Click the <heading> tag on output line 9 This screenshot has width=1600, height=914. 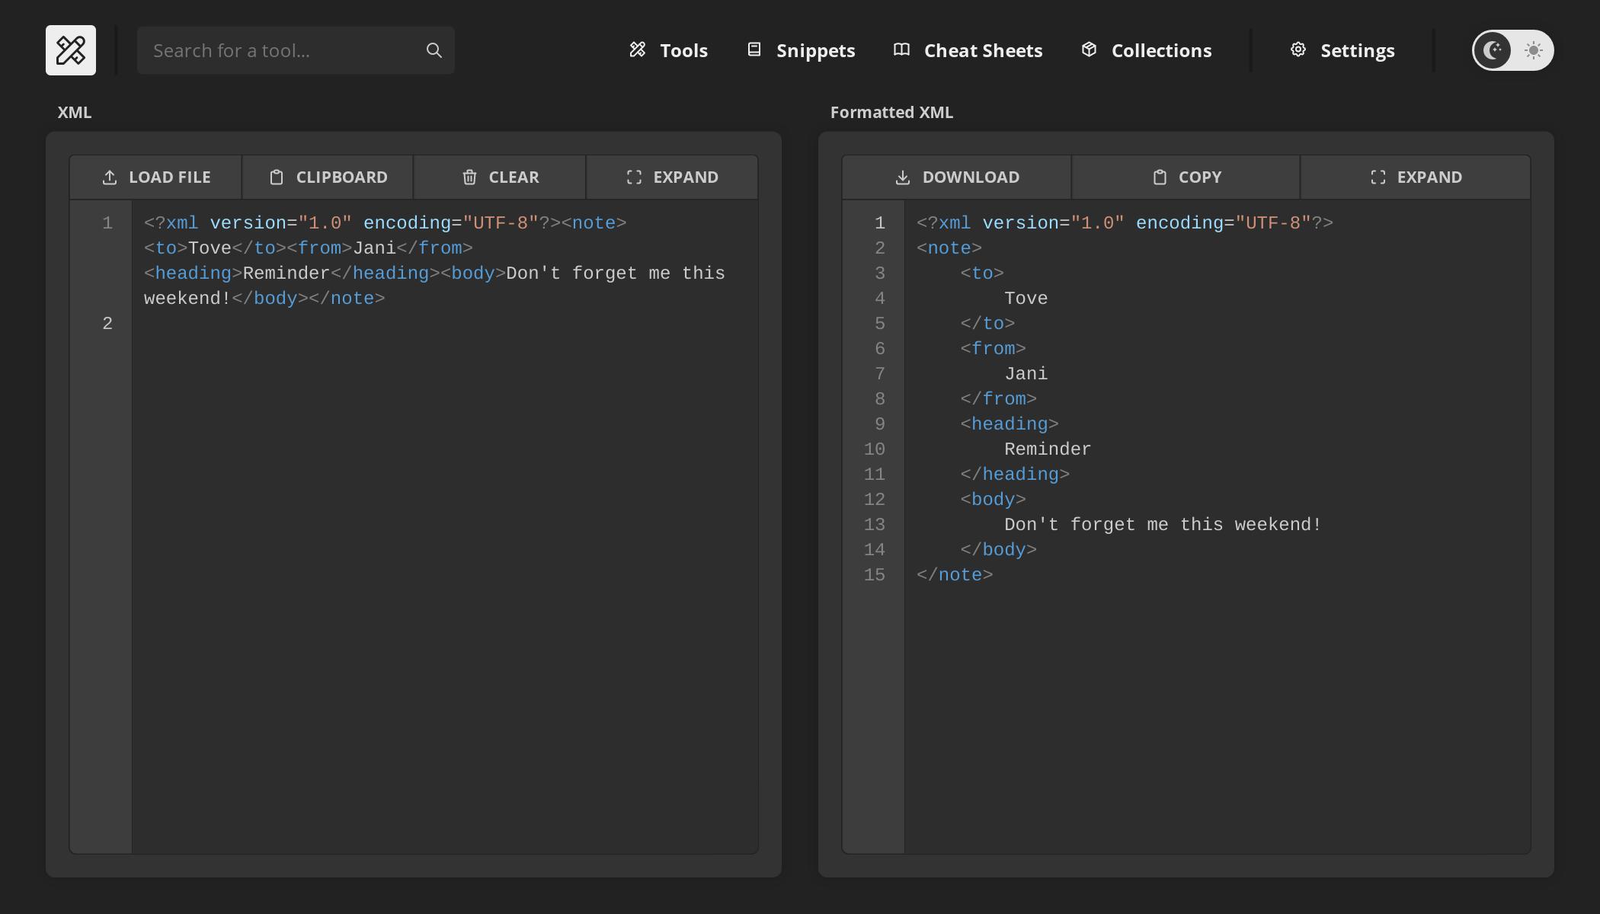(x=1010, y=424)
